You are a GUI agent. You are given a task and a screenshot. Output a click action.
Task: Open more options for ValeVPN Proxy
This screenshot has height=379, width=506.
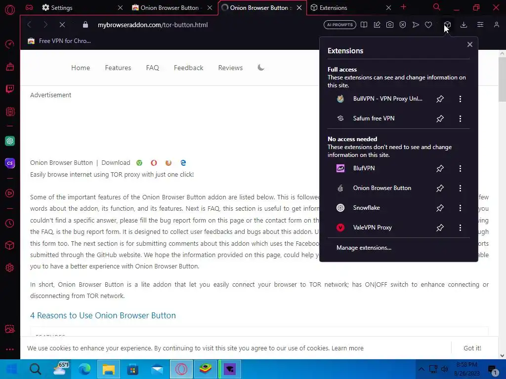460,227
